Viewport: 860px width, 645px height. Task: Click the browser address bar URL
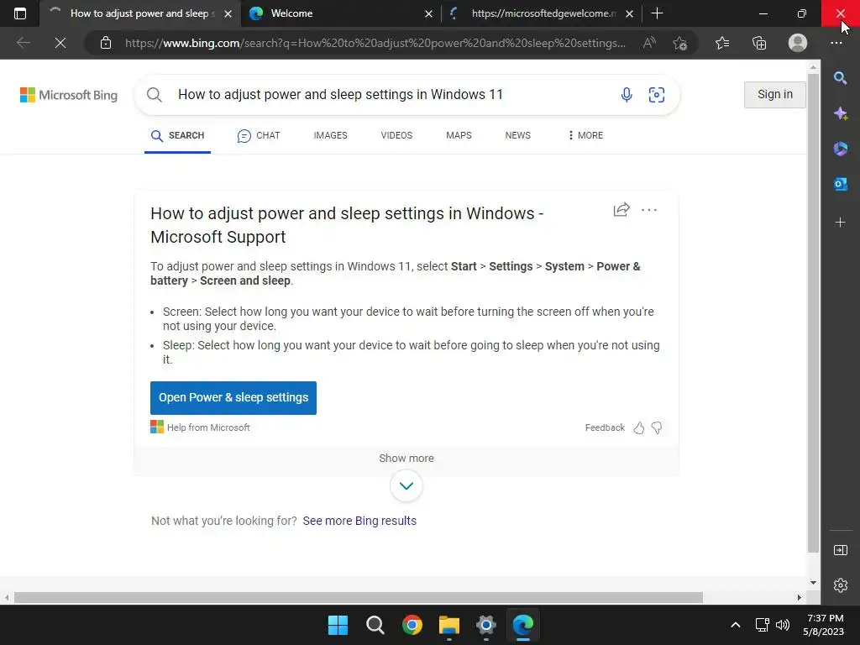375,43
